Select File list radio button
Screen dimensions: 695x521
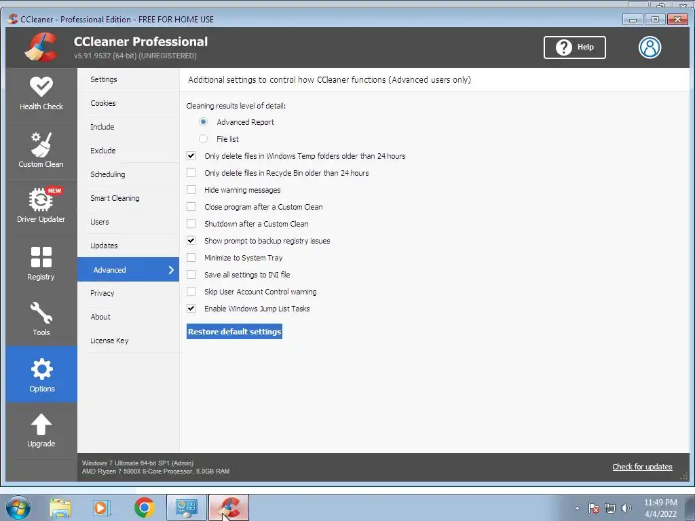[204, 138]
